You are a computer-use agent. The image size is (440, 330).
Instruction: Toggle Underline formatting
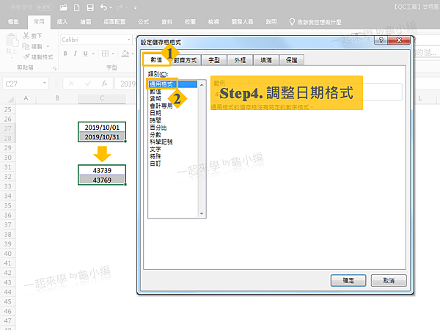pos(85,54)
